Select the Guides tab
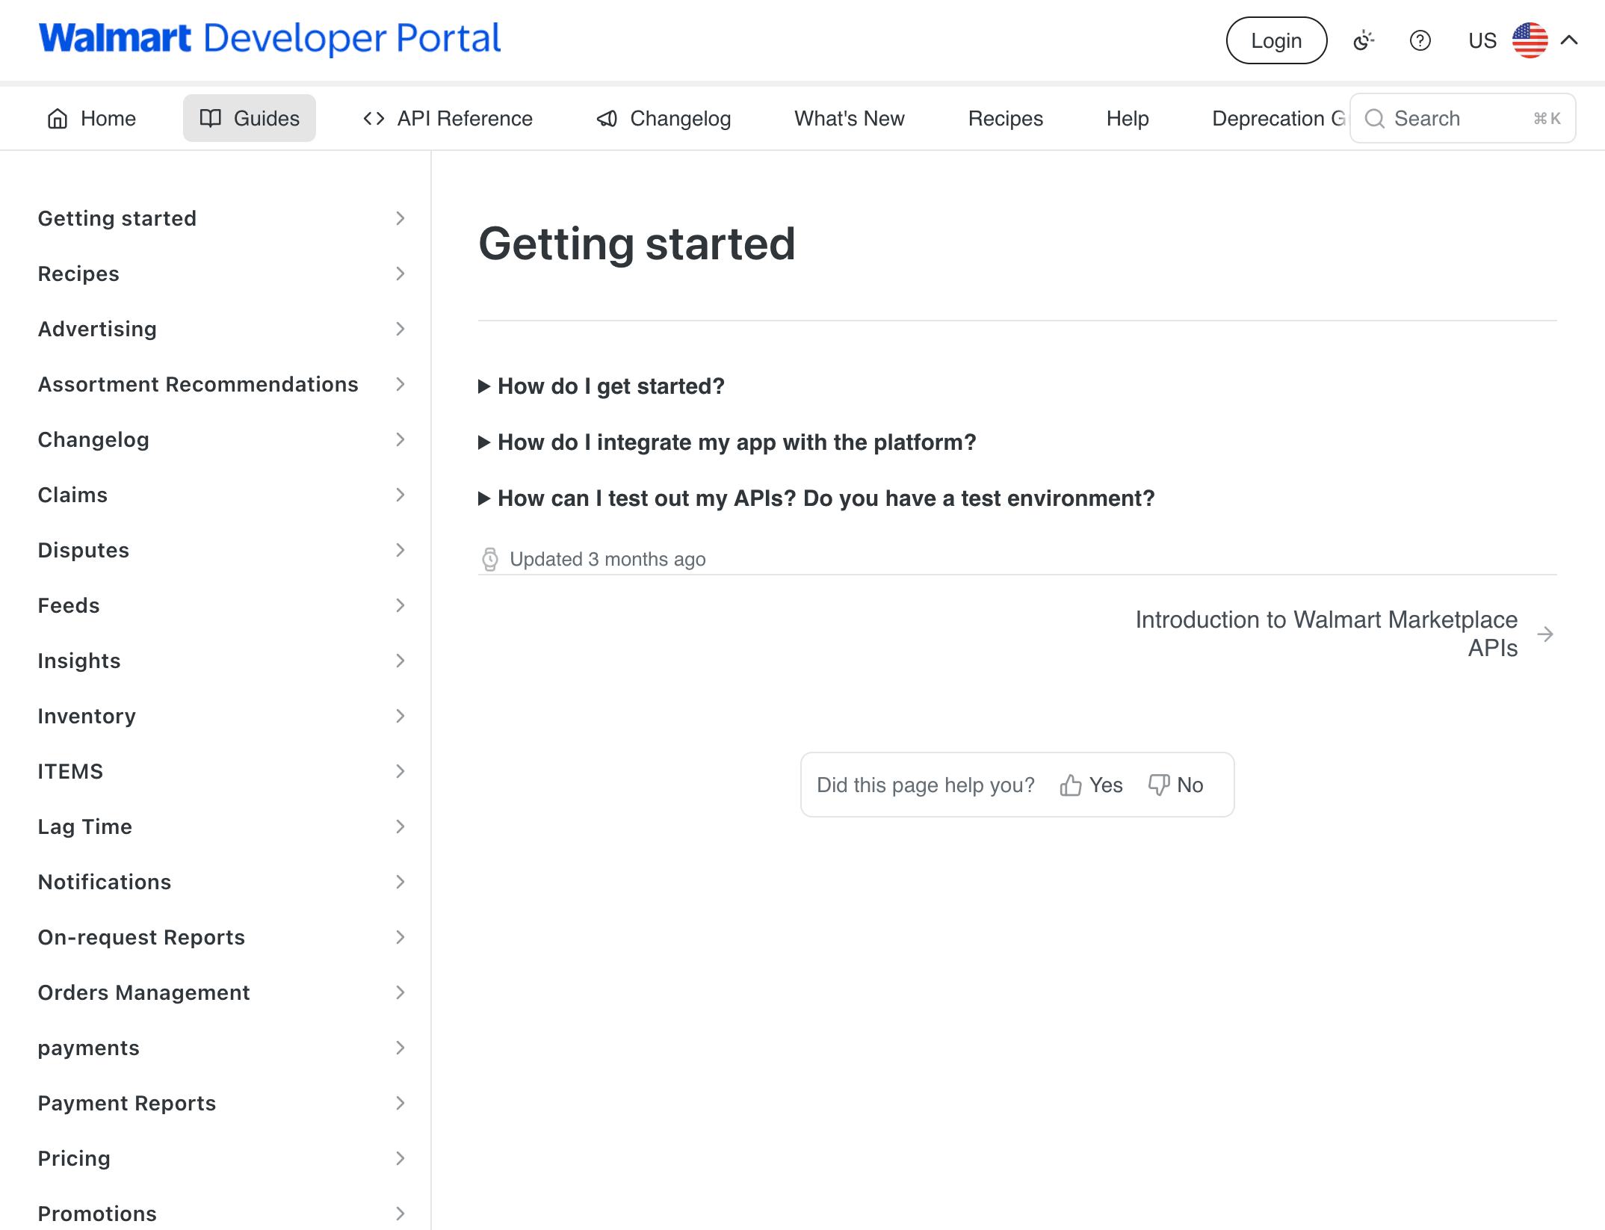 250,118
